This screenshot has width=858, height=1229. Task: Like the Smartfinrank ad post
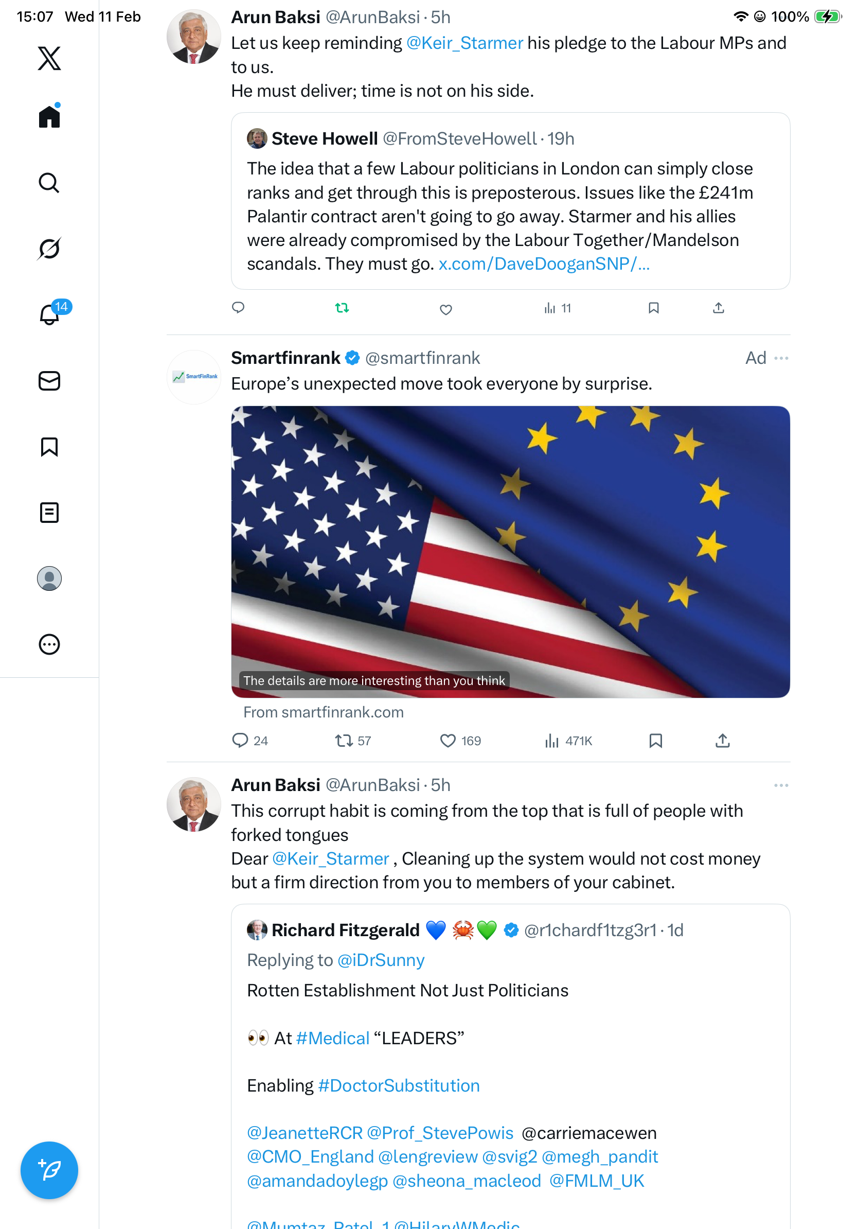(x=447, y=740)
